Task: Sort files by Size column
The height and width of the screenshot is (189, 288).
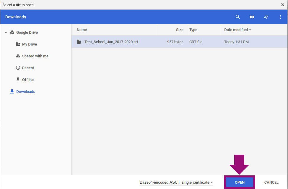Action: tap(179, 30)
